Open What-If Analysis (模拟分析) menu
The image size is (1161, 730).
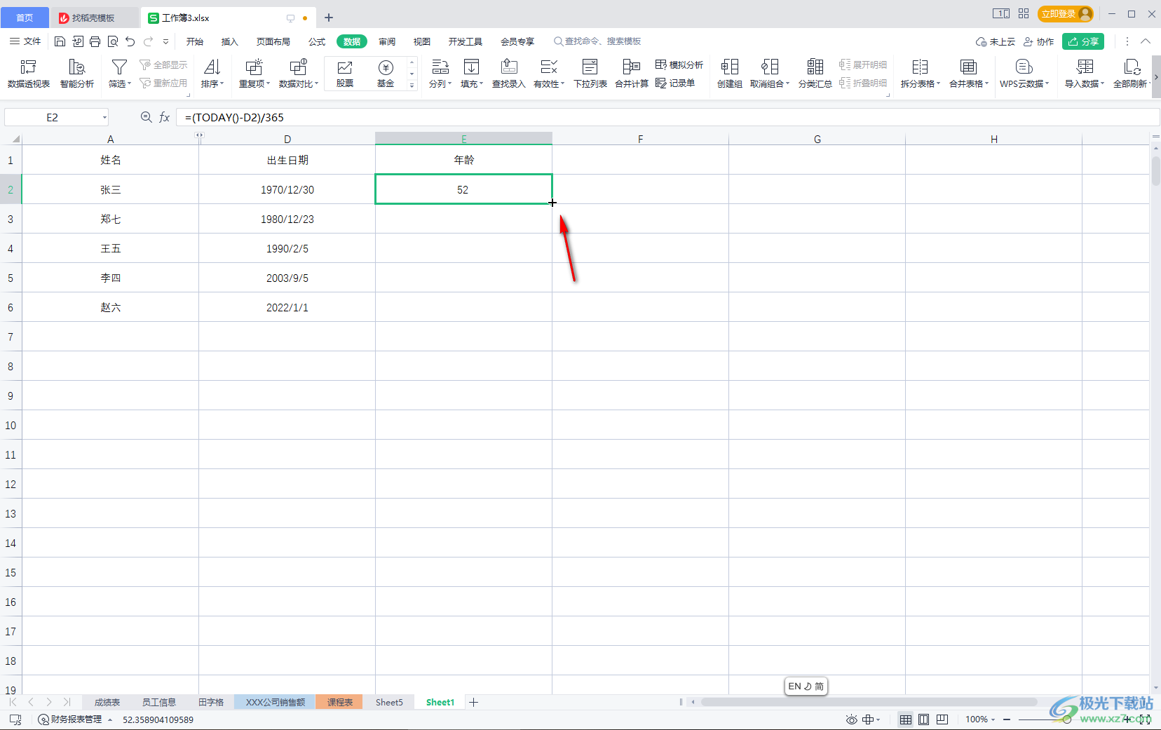point(679,65)
